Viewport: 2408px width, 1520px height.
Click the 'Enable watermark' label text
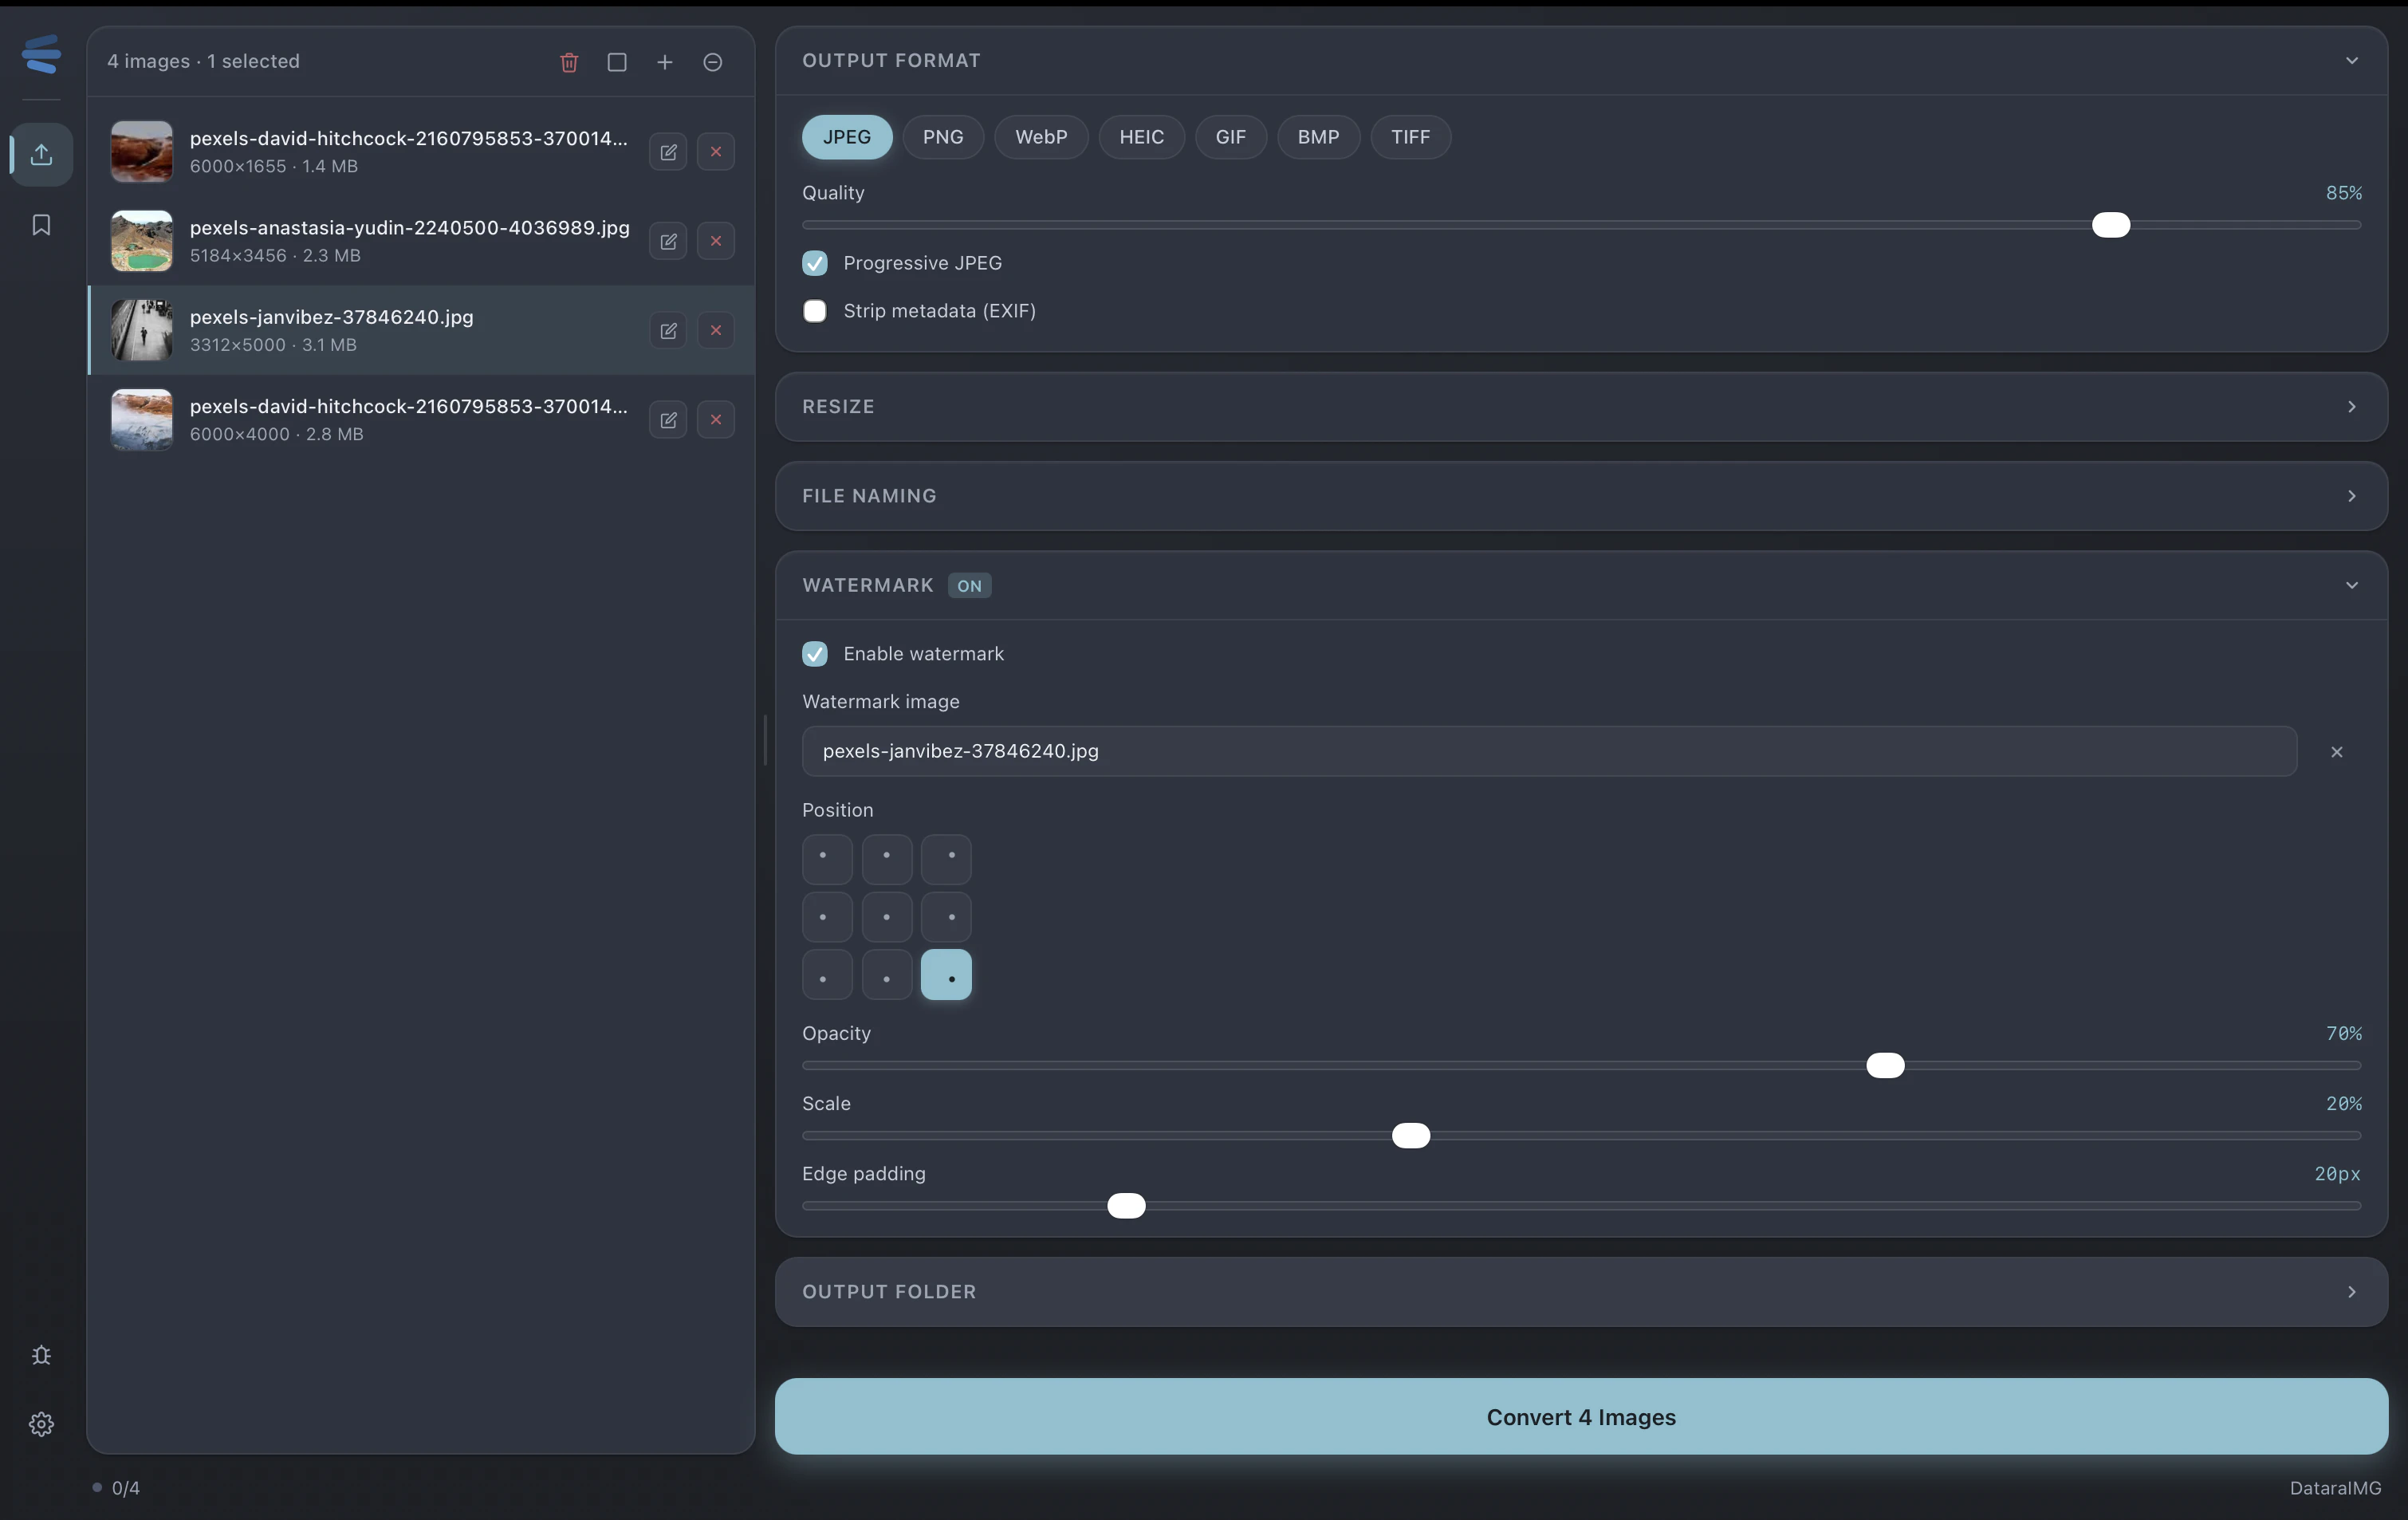(923, 654)
